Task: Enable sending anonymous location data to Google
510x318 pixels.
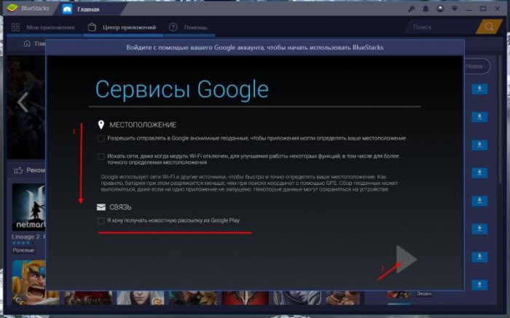Action: pos(101,138)
